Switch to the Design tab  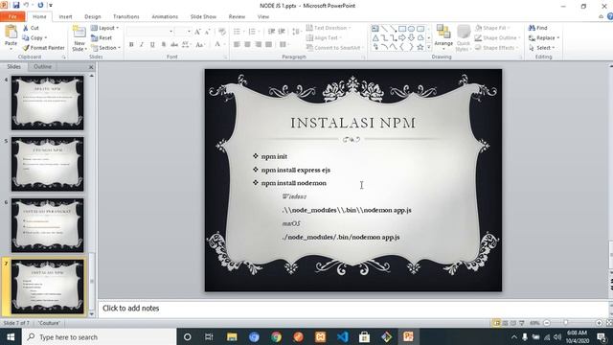point(93,17)
